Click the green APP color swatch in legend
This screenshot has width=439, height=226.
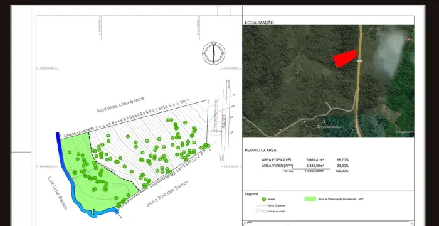310,199
